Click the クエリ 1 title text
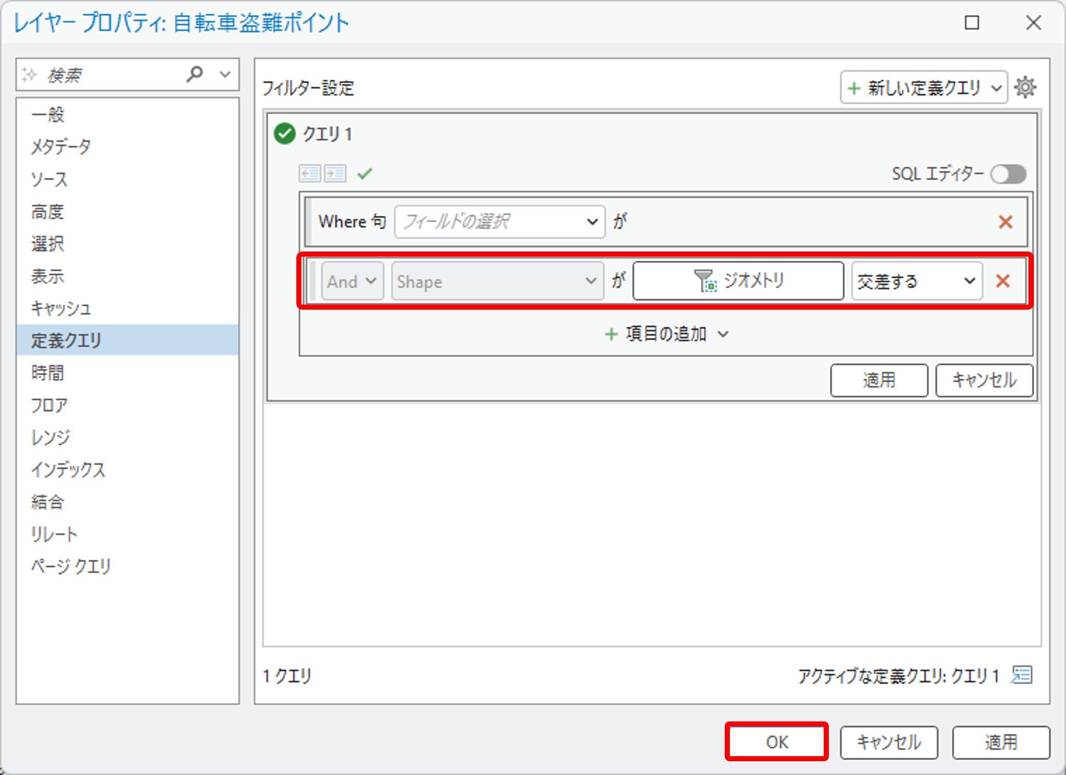This screenshot has width=1066, height=775. coord(327,134)
